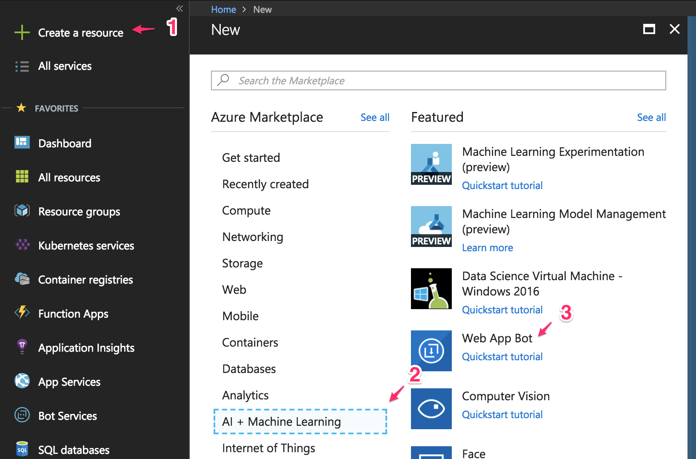Viewport: 696px width, 459px height.
Task: Click the Machine Learning Experimentation preview tile
Action: pos(431,164)
